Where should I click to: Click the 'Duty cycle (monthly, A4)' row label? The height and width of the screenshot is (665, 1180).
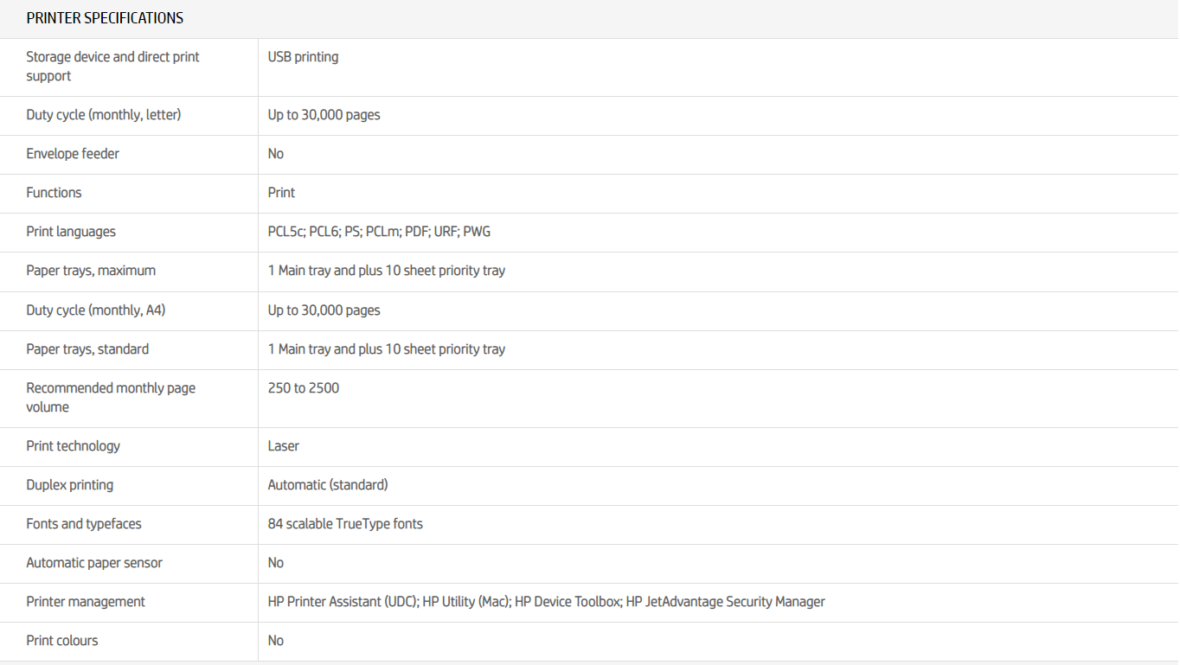(x=95, y=310)
